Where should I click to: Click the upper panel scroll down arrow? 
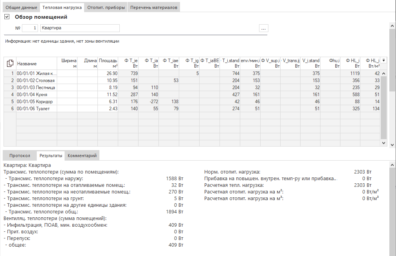392,145
